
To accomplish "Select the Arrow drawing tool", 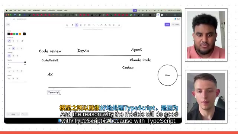I will tap(93, 25).
